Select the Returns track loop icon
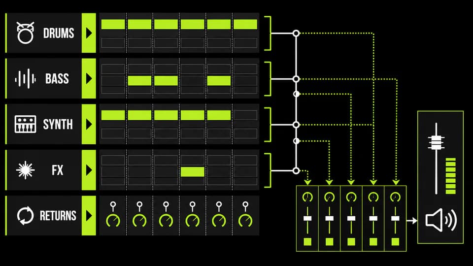The image size is (473, 266). [x=25, y=216]
